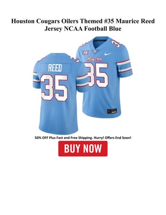Click "Jersey NCAA Football Blue" title line
The width and height of the screenshot is (166, 215).
click(x=83, y=29)
